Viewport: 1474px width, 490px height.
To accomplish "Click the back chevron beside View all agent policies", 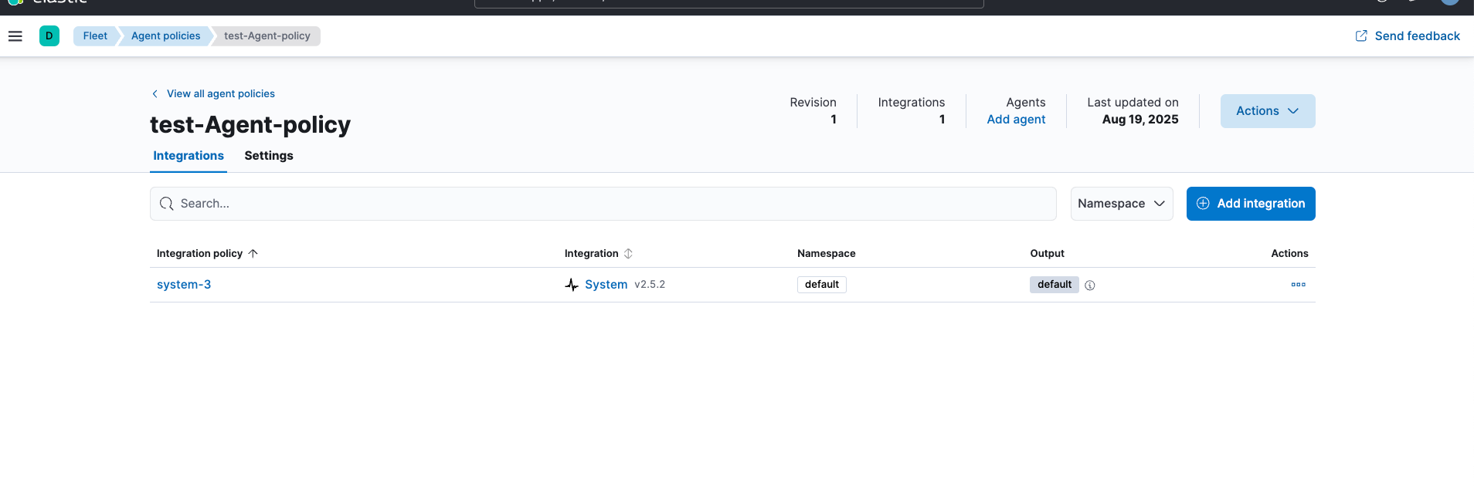I will point(155,93).
